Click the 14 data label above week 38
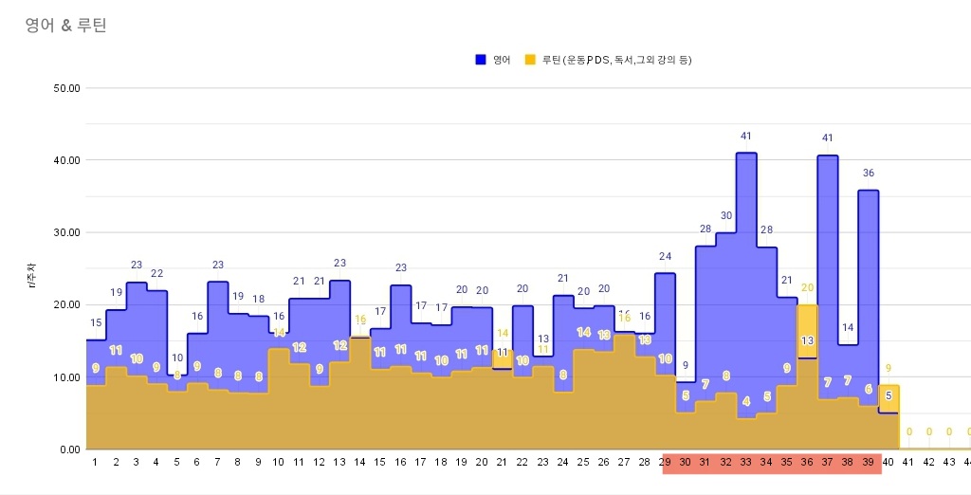This screenshot has height=495, width=971. pyautogui.click(x=848, y=328)
